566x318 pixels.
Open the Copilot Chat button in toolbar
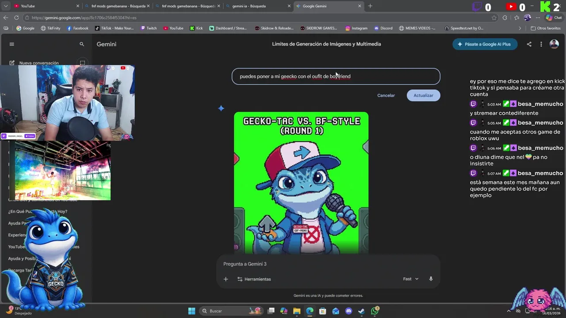pyautogui.click(x=554, y=18)
